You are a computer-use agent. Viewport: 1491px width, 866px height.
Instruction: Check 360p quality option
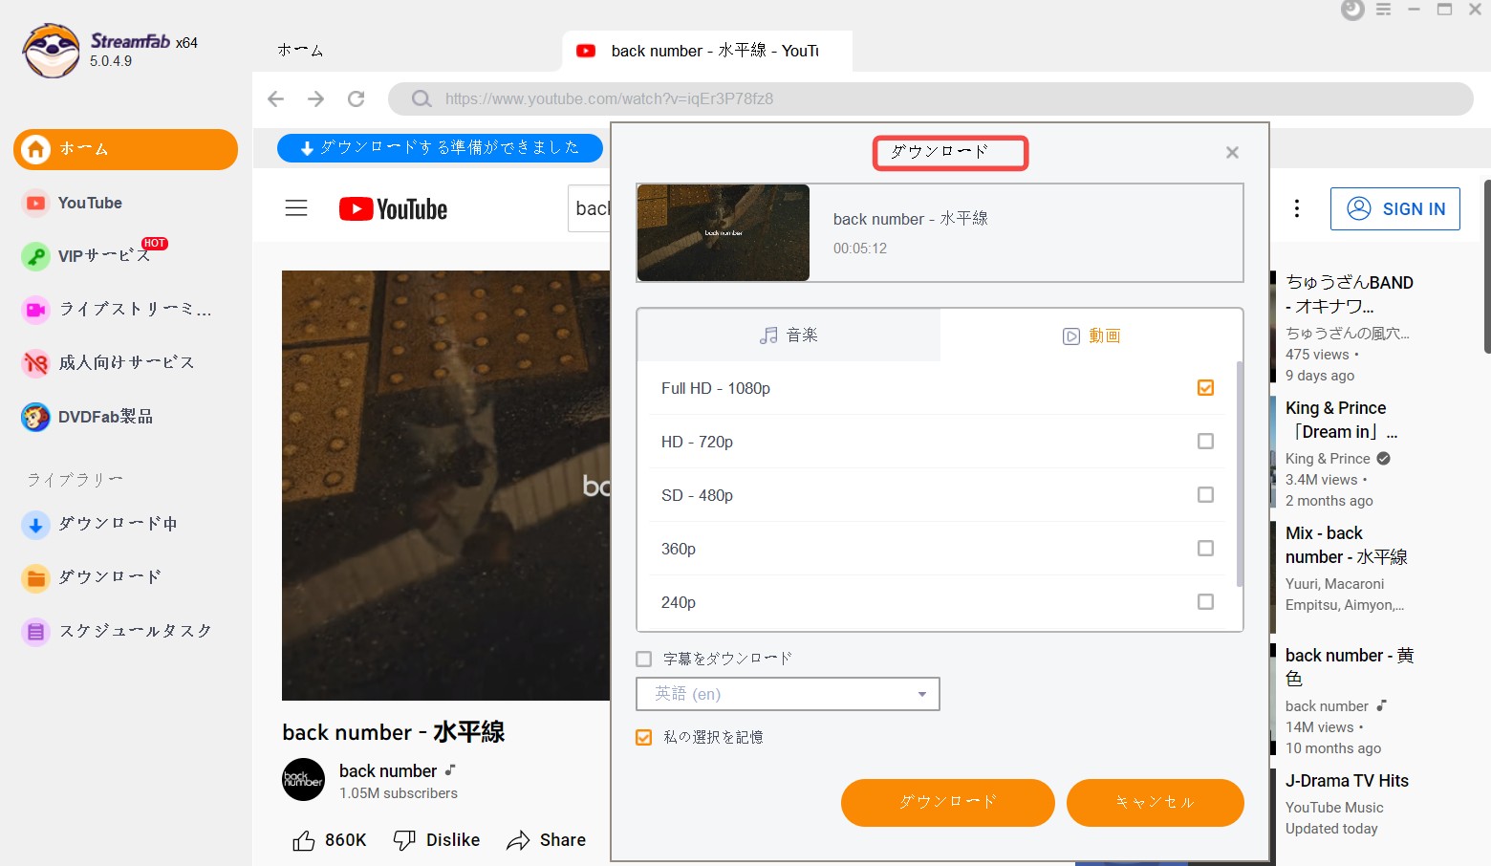click(1205, 548)
